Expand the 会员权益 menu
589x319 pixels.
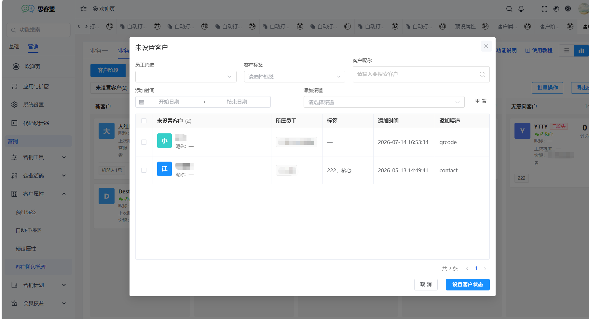pos(64,303)
